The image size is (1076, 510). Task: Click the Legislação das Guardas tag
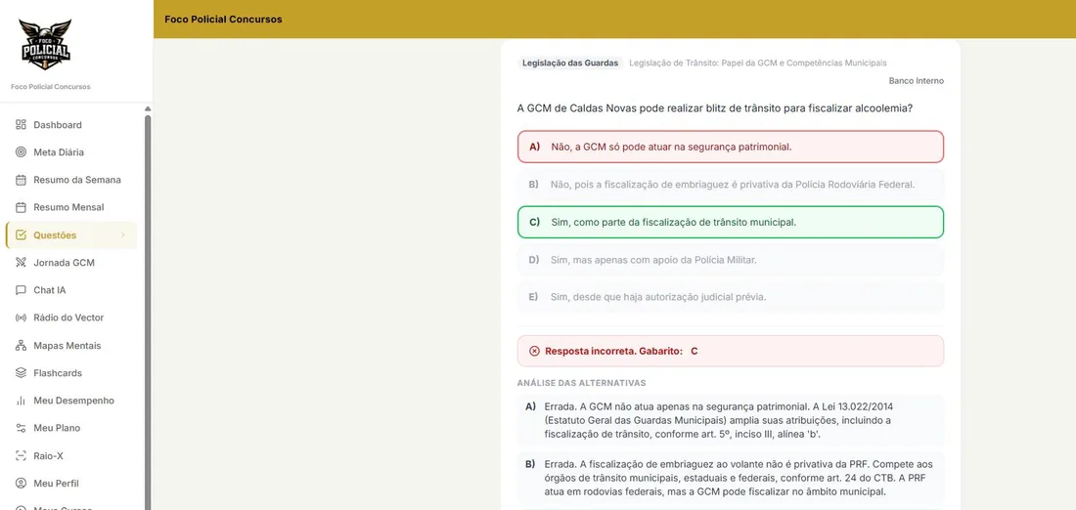570,64
